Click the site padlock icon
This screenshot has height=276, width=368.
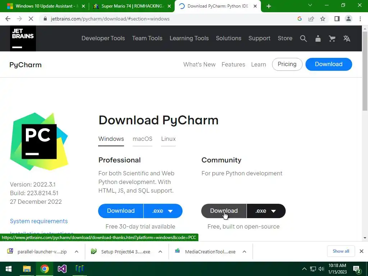(x=45, y=19)
